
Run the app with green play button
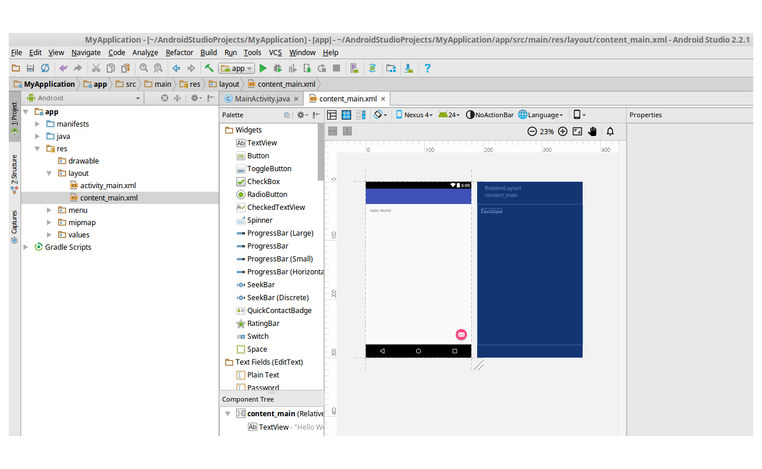click(263, 68)
